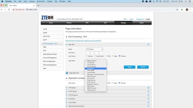Screen dimensions: 193x108
Task: Select the VPN app group radio in New Item
Action: tap(106, 56)
